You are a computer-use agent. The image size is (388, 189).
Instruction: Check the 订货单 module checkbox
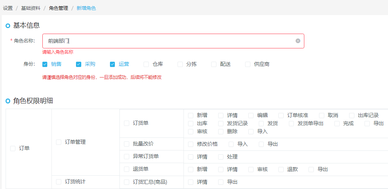[127, 123]
